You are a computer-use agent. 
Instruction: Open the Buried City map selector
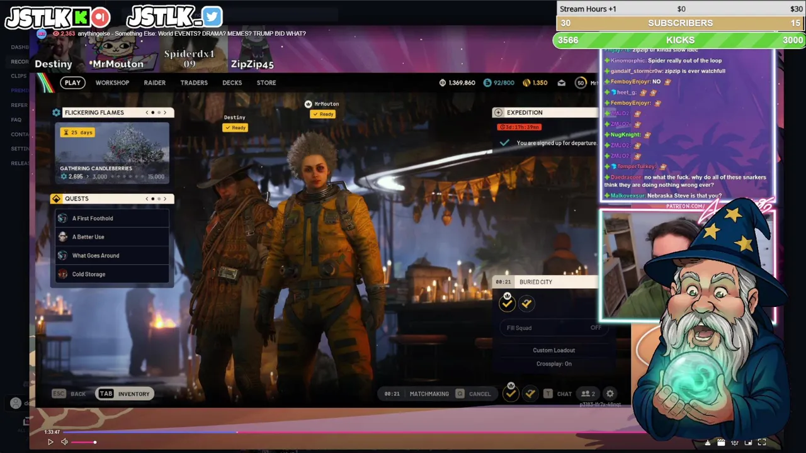click(545, 282)
